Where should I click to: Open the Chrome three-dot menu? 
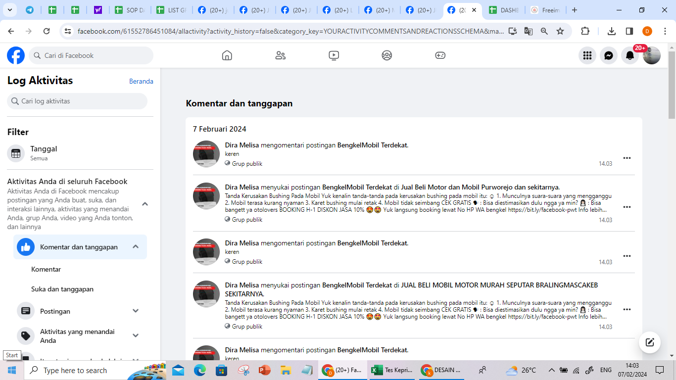[x=665, y=31]
